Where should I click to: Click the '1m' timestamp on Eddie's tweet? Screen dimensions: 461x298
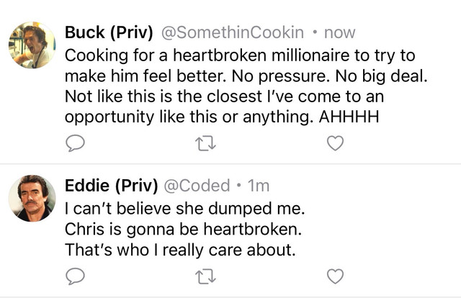[x=259, y=186]
